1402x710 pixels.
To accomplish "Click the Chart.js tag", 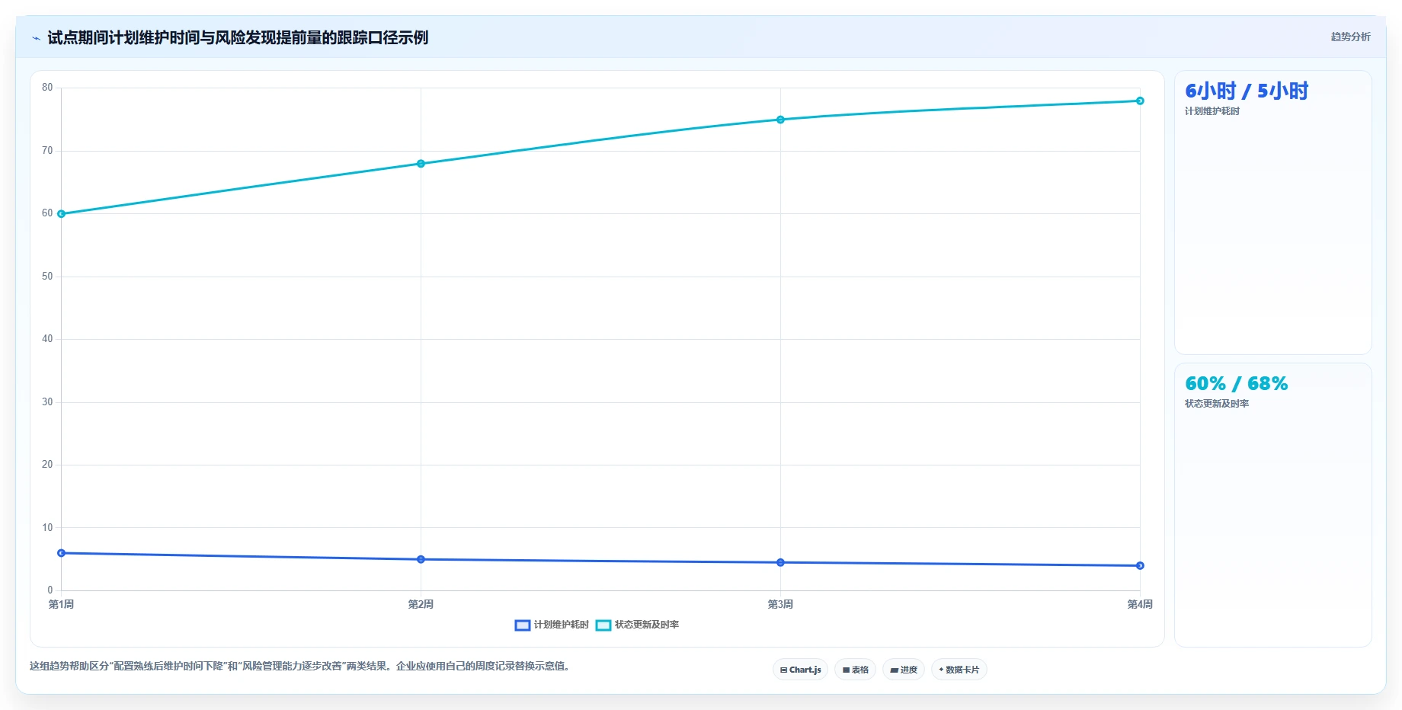I will pyautogui.click(x=800, y=670).
